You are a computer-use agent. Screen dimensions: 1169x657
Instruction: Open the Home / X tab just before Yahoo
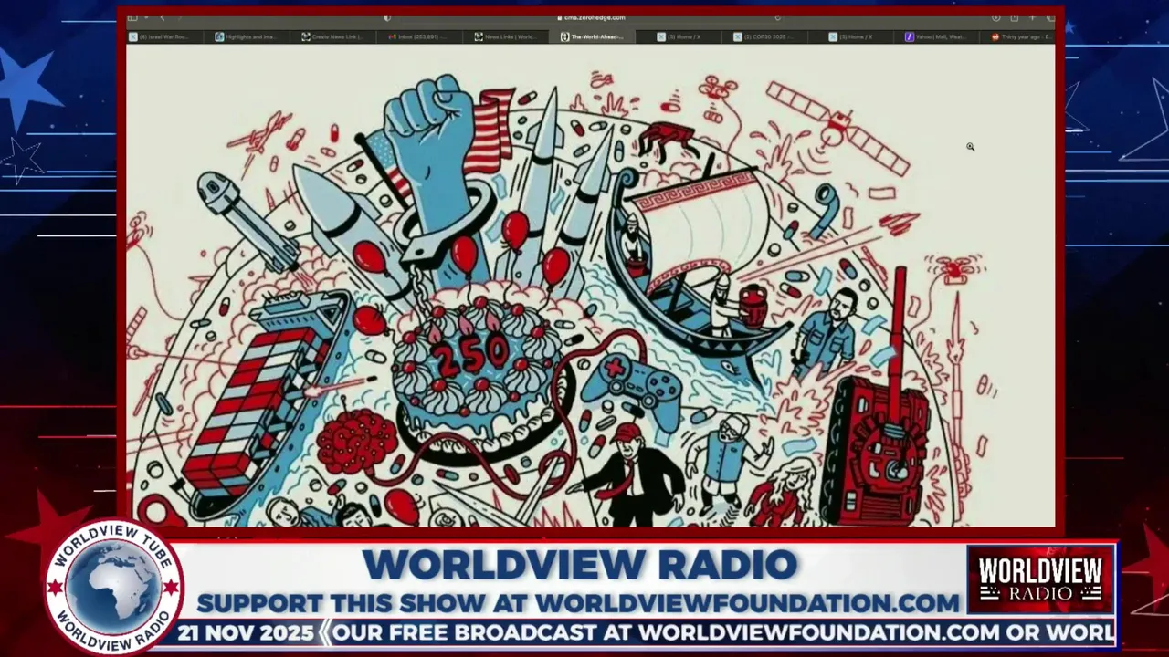pyautogui.click(x=850, y=36)
